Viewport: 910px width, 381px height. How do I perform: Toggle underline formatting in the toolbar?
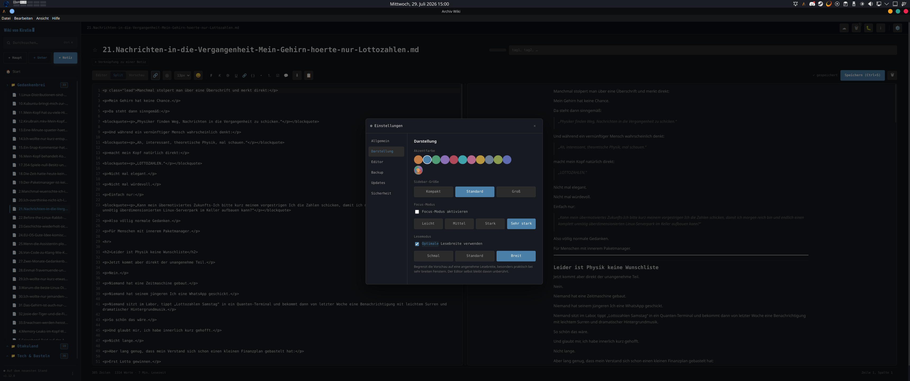tap(236, 75)
